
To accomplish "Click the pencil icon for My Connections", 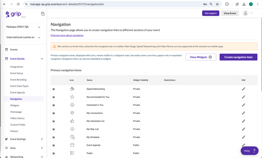I will (244, 113).
